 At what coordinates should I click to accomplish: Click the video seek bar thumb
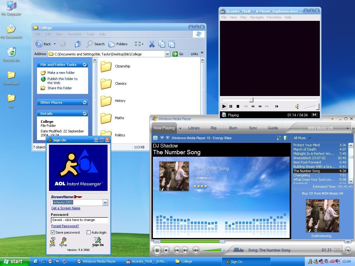pos(251,100)
